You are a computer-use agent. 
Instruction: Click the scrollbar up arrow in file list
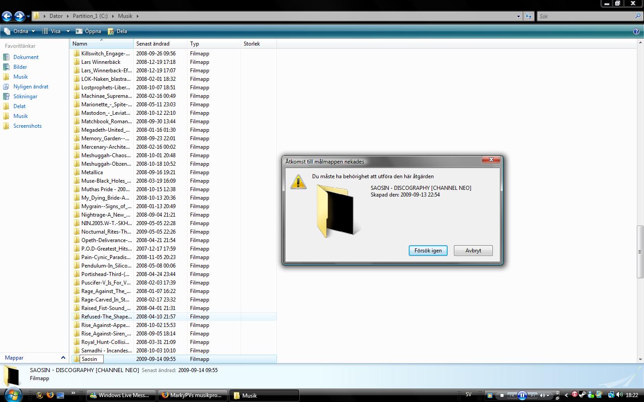coord(640,43)
